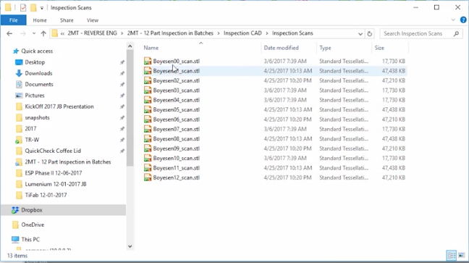Select file Boyesen03_scan.stl
469x263 pixels.
tap(176, 91)
